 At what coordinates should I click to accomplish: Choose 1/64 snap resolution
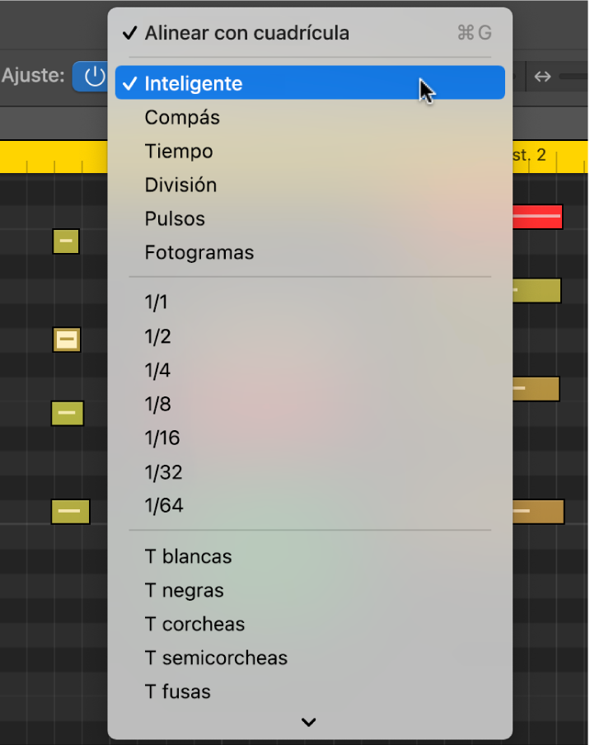[164, 505]
